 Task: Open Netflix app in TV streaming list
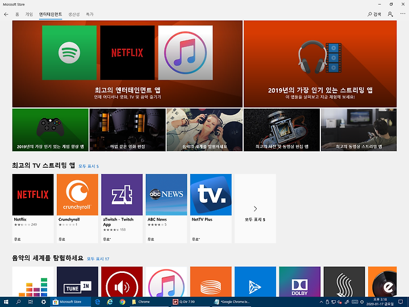[x=33, y=209]
